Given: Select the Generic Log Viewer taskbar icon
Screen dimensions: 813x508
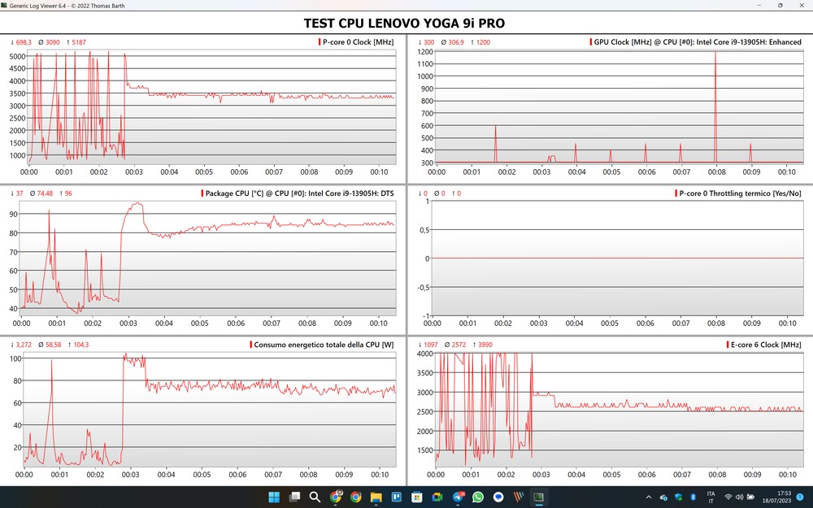Looking at the screenshot, I should [x=538, y=497].
